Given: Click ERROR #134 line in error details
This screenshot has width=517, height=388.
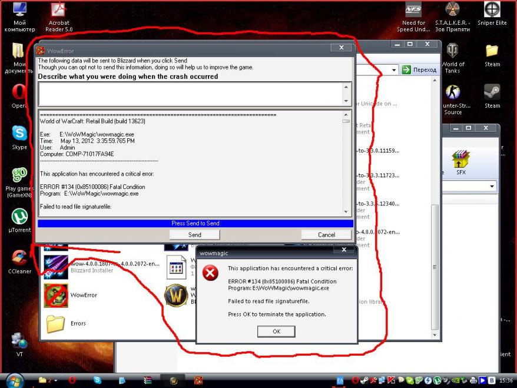Looking at the screenshot, I should pyautogui.click(x=92, y=187).
